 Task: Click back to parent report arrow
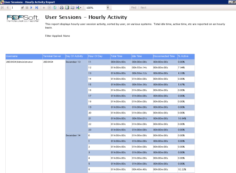(44, 7)
